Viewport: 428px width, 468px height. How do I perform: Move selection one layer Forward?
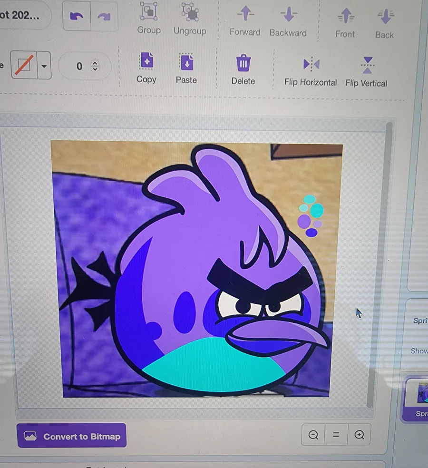pyautogui.click(x=245, y=21)
